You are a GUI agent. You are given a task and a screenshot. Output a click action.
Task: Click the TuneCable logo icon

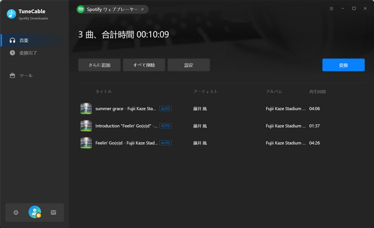click(11, 14)
